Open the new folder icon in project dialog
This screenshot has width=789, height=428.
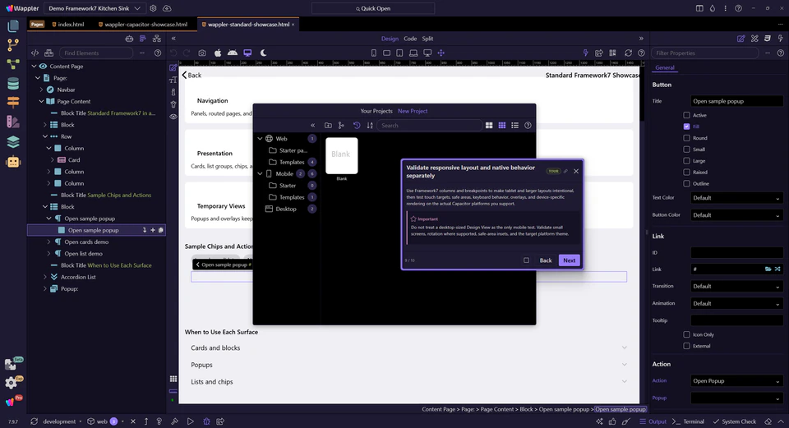[x=328, y=125]
